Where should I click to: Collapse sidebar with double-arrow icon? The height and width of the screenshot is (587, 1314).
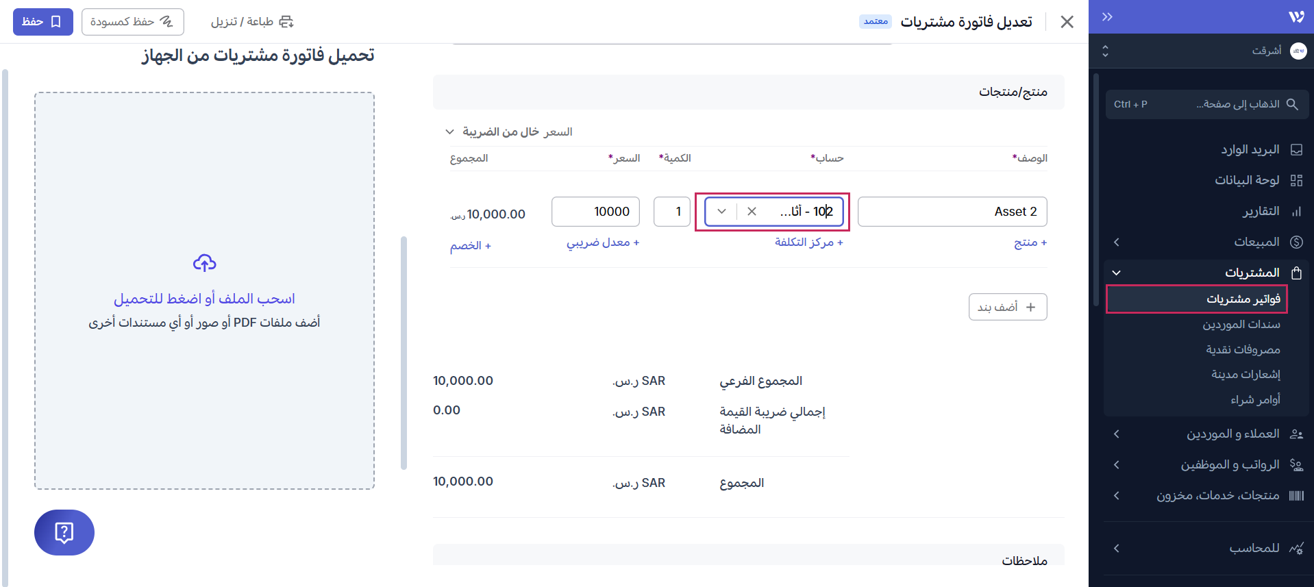point(1106,17)
